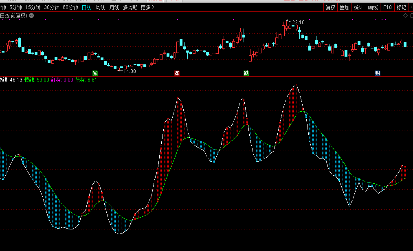Open the 多周期 multi-period view

(x=130, y=7)
